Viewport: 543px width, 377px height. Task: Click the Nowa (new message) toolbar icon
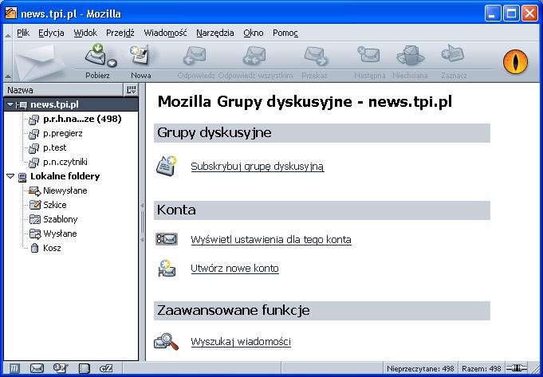tap(141, 57)
